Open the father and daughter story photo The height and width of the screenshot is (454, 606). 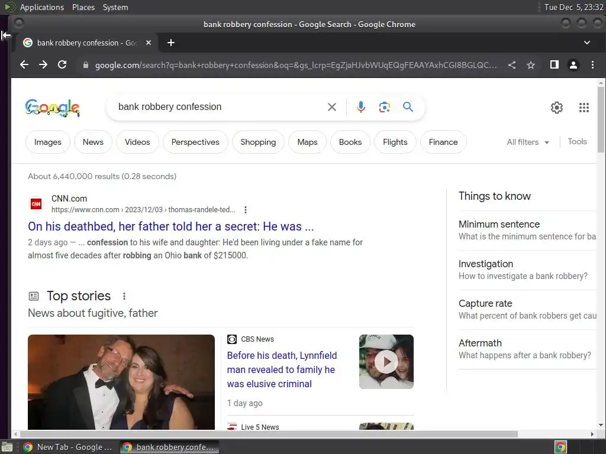(121, 382)
